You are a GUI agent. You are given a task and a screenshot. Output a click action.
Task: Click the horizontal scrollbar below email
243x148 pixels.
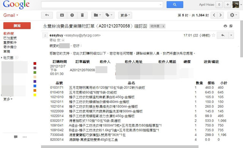click(x=120, y=146)
